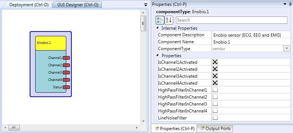Screen dimensions: 293x133
Task: Select the HighPassFilterInChannel3 property label
Action: [182, 104]
